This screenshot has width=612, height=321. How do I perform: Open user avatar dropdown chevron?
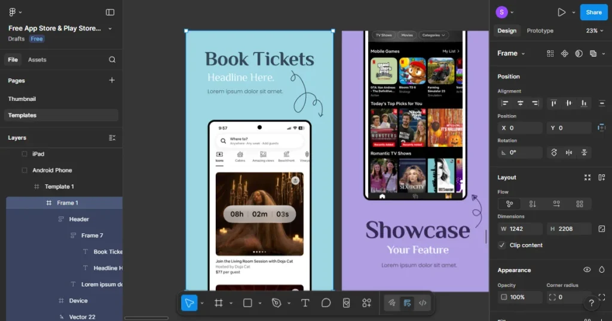click(512, 13)
